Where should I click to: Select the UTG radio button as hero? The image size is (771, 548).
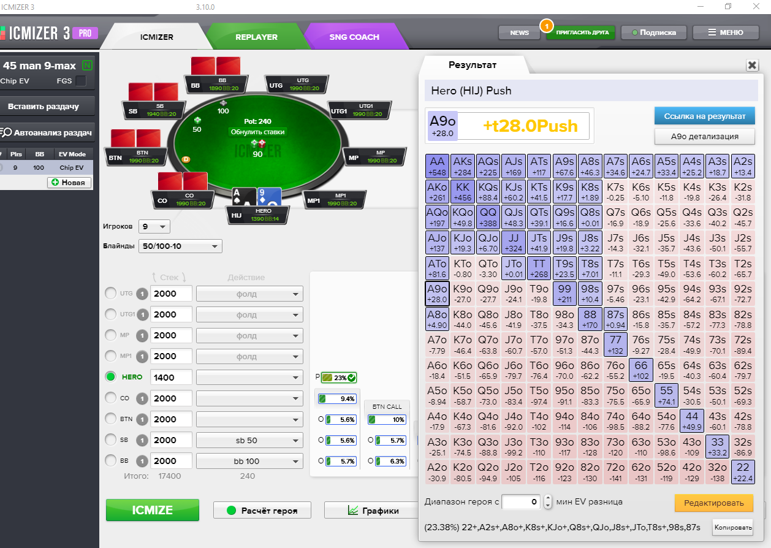click(x=110, y=294)
